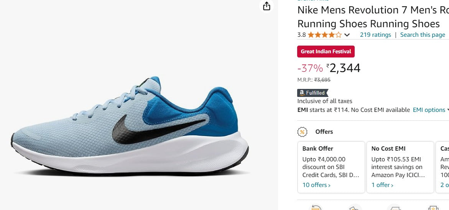The width and height of the screenshot is (449, 210).
Task: Open the 10 offers link in Bank Offer
Action: 316,185
